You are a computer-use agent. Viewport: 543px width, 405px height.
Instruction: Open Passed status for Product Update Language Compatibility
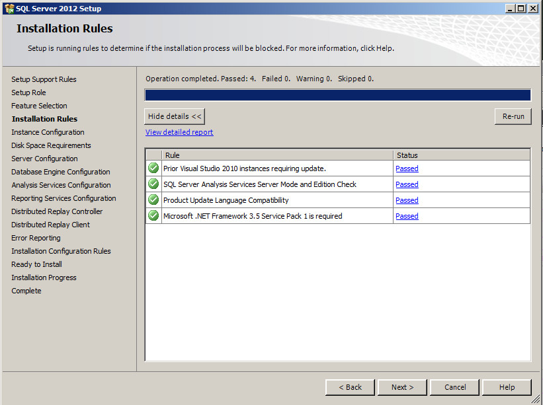click(x=407, y=200)
